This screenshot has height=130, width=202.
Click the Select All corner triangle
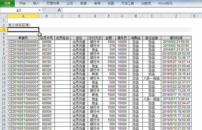4,16
